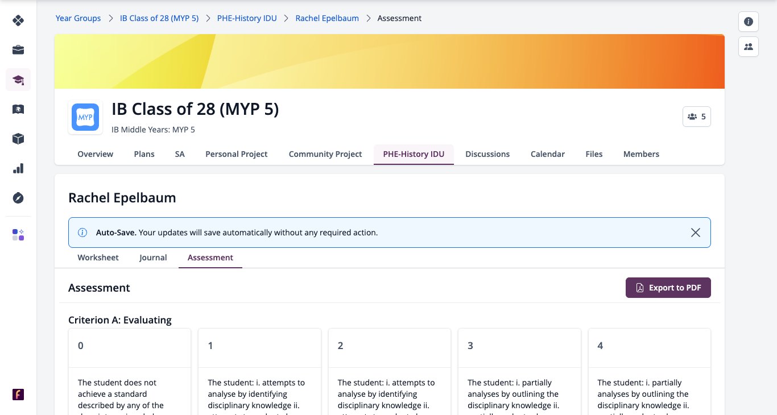Select the PHE-History IDU tab
Viewport: 777px width, 415px height.
(x=414, y=154)
